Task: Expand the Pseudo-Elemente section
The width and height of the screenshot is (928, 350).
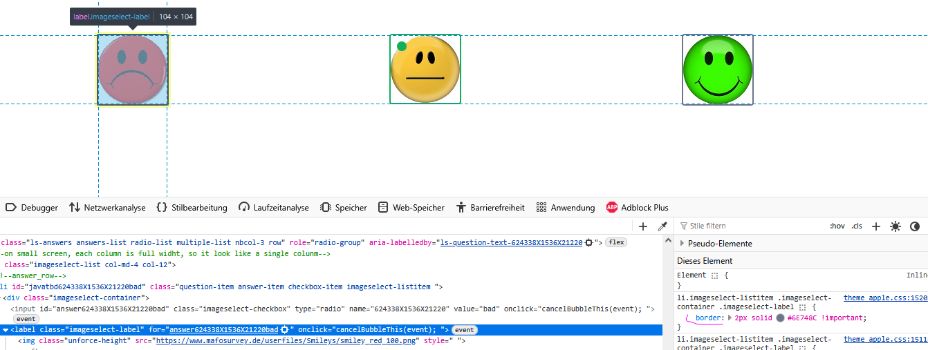Action: point(683,244)
